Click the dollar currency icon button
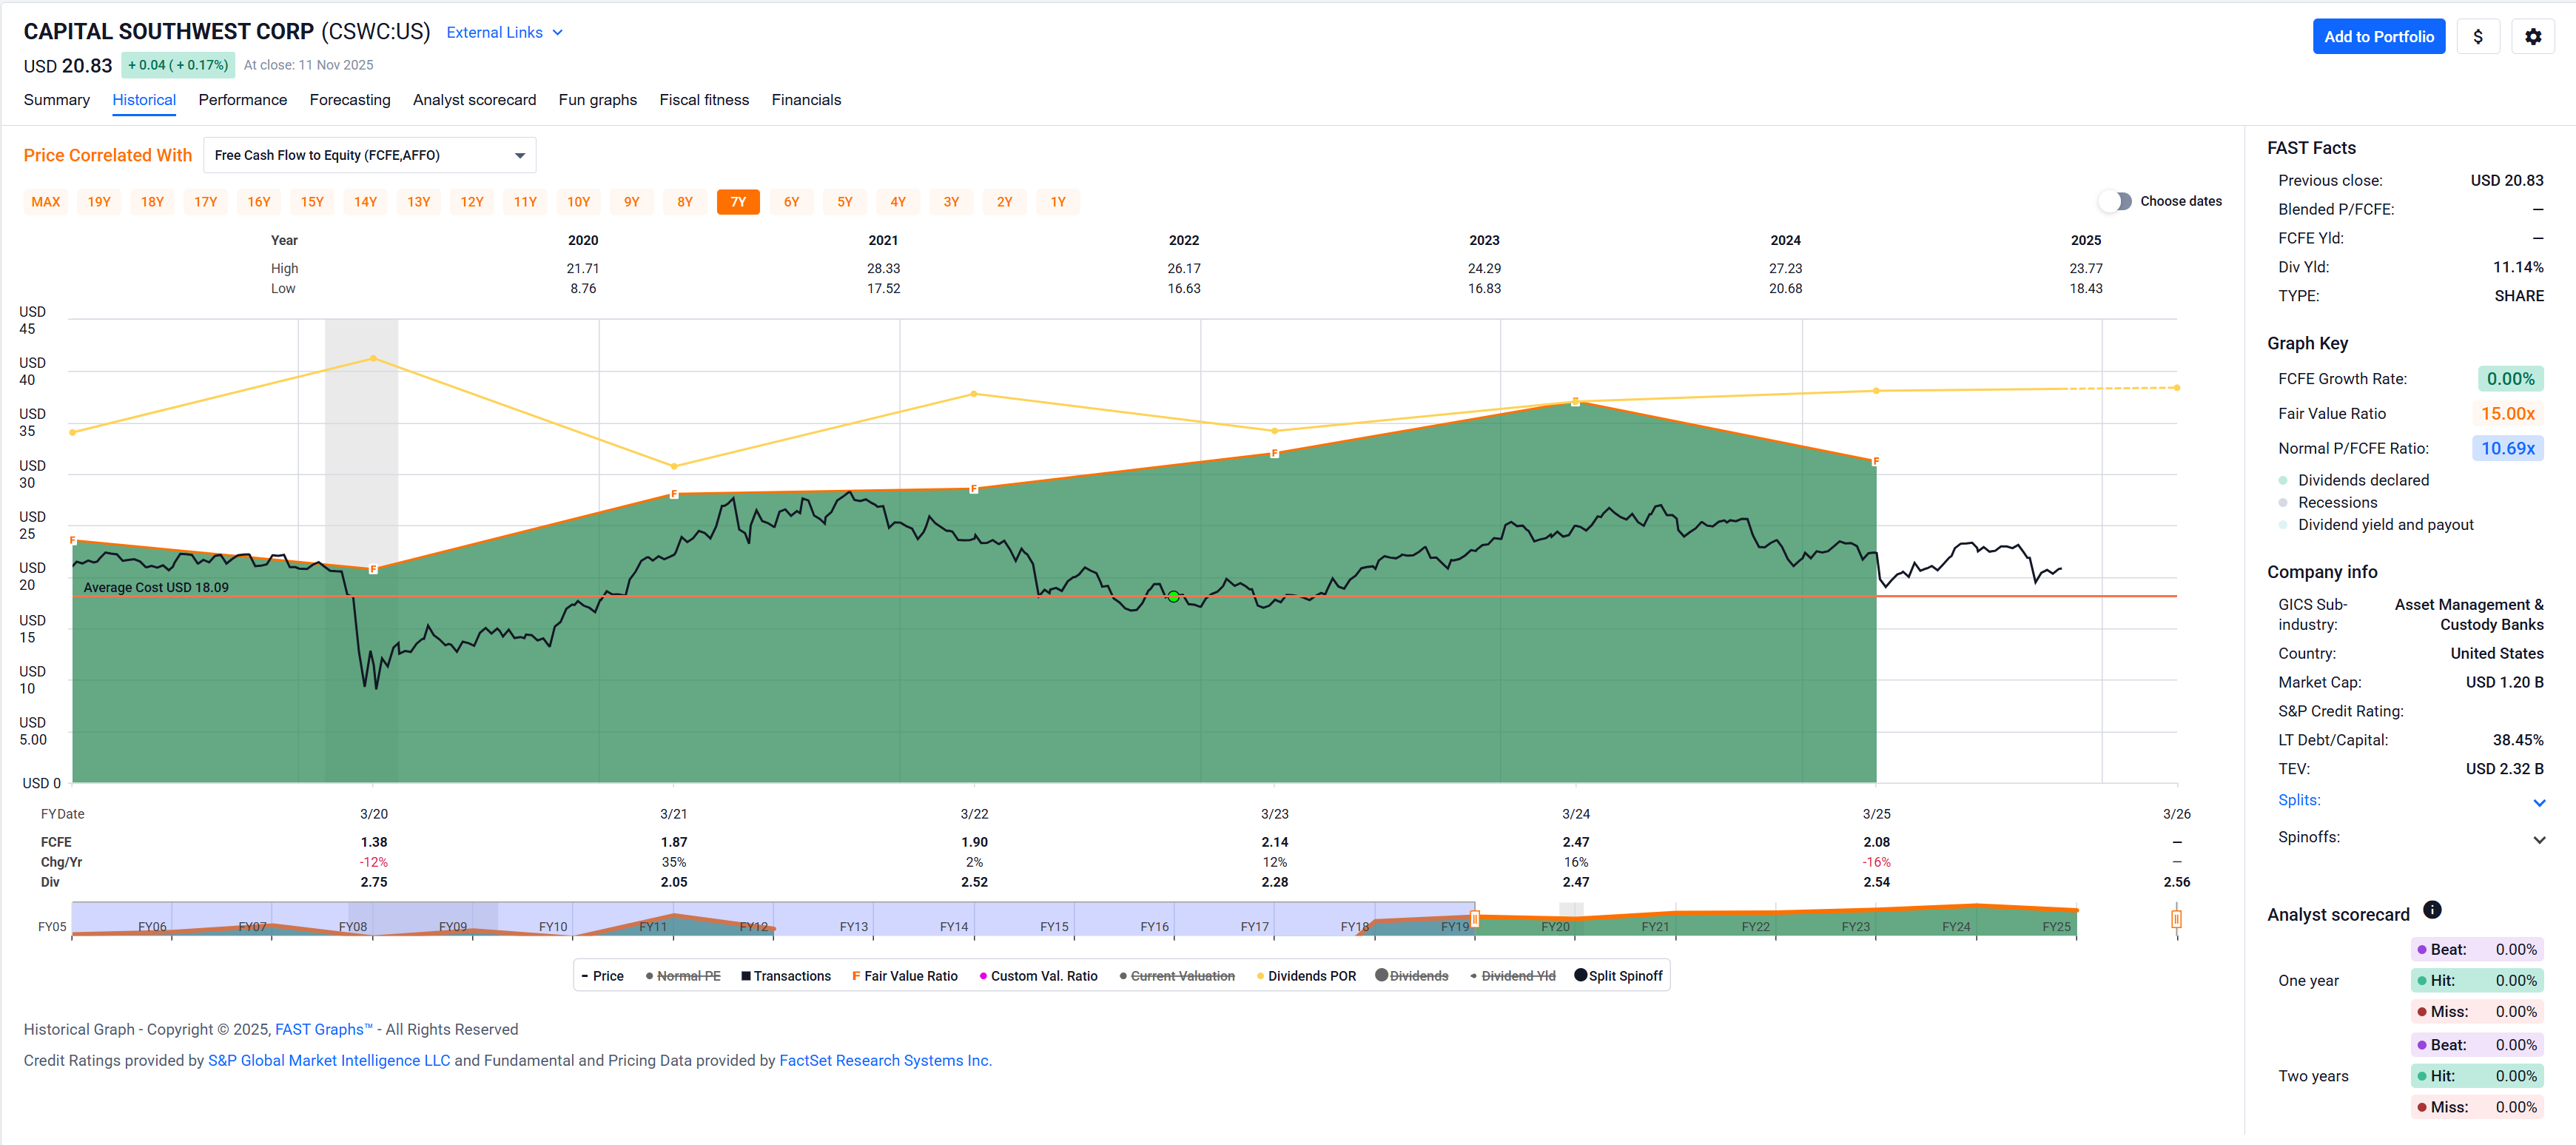2576x1145 pixels. point(2477,37)
